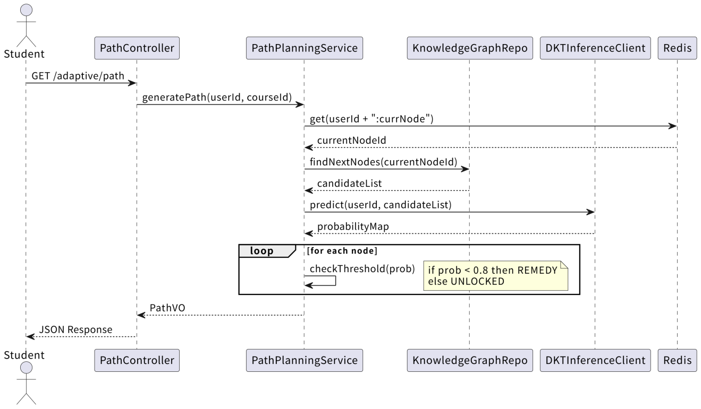Select the bottom PathPlanningService participant box

(304, 360)
